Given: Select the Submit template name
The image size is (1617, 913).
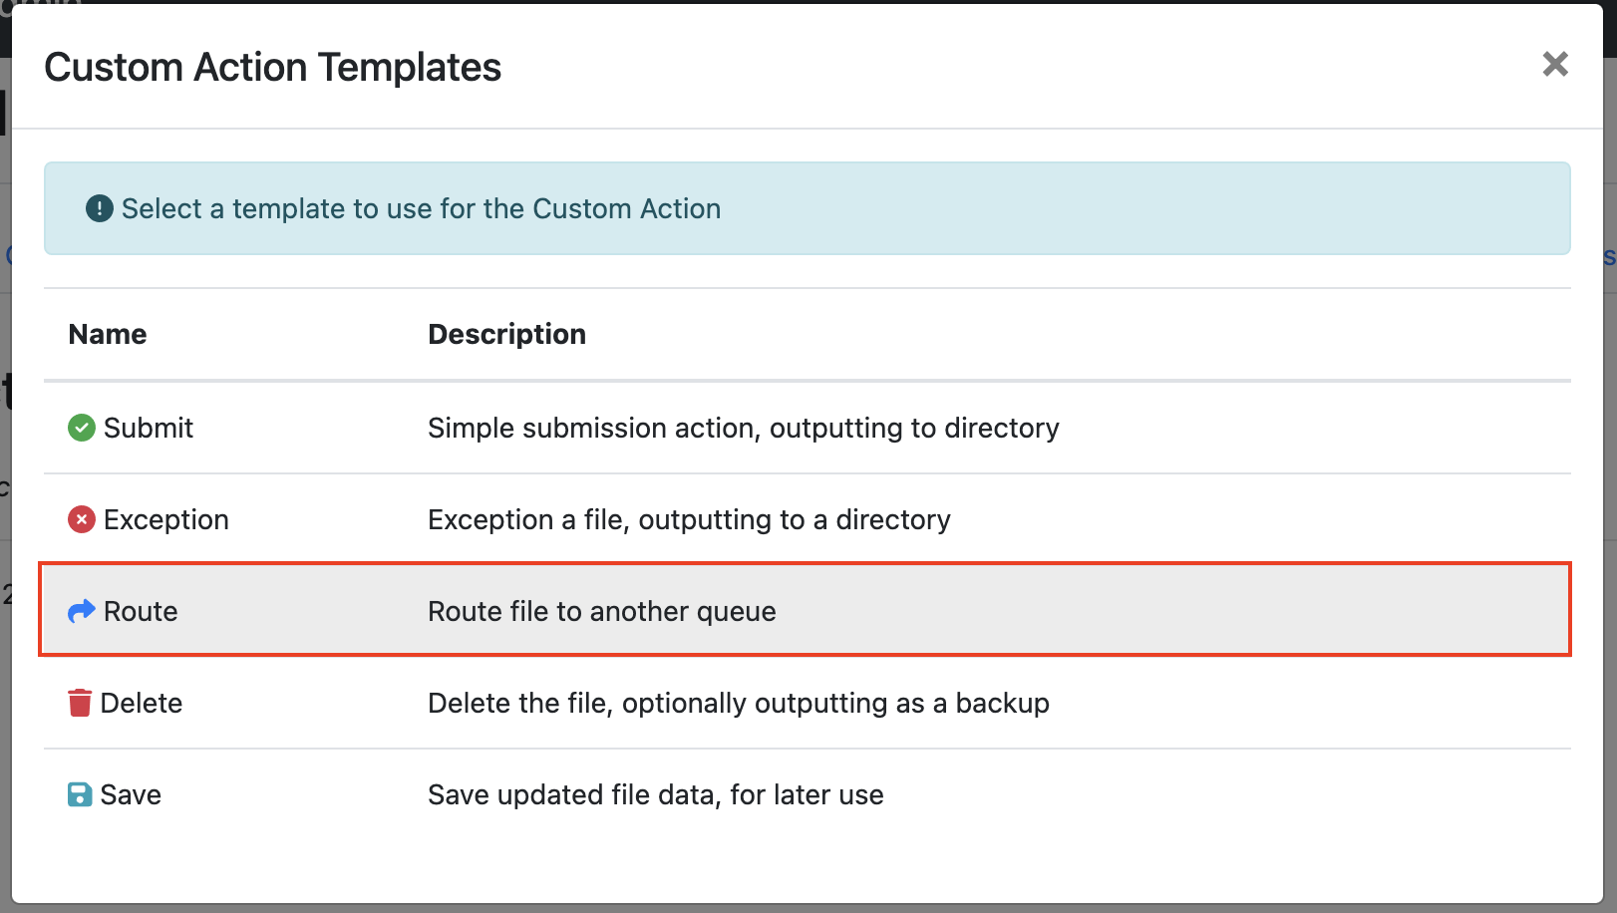Looking at the screenshot, I should pos(149,428).
